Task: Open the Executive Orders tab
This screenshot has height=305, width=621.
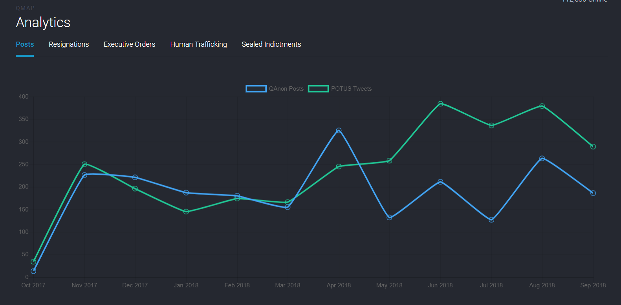Action: click(x=129, y=44)
